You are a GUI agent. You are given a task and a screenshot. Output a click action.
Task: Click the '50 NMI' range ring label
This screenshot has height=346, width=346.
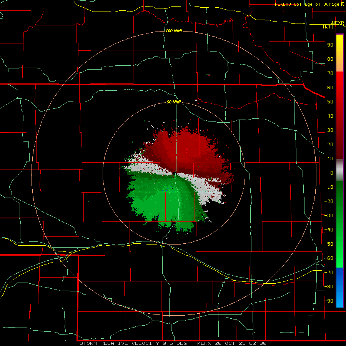click(174, 102)
